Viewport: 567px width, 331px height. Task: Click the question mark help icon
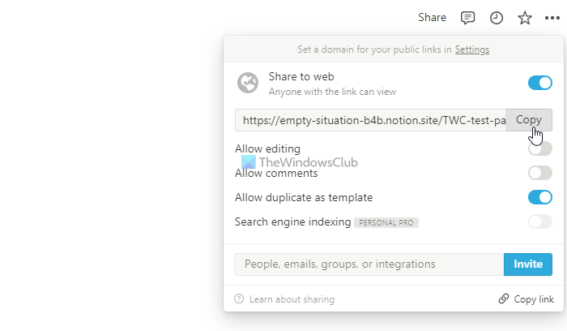point(239,299)
